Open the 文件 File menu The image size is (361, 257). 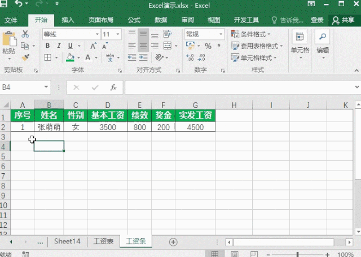(x=11, y=20)
